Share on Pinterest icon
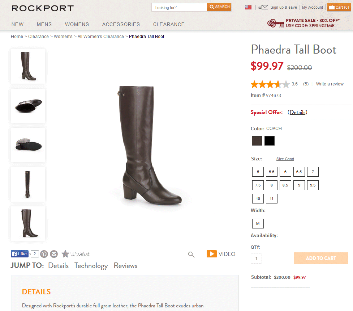Image resolution: width=353 pixels, height=311 pixels. (x=44, y=254)
